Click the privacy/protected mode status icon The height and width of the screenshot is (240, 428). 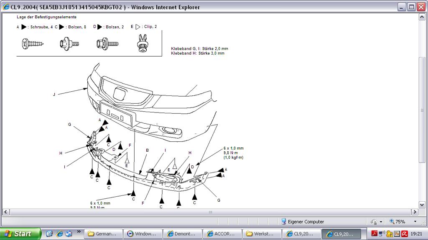pyautogui.click(x=374, y=222)
